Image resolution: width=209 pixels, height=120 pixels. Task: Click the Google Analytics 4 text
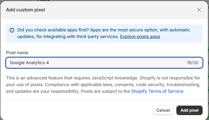[29, 63]
